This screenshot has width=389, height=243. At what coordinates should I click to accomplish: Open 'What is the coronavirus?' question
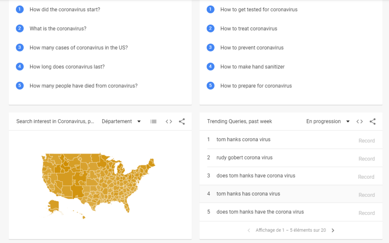click(x=58, y=29)
